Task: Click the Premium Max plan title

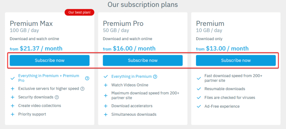Action: 31,24
